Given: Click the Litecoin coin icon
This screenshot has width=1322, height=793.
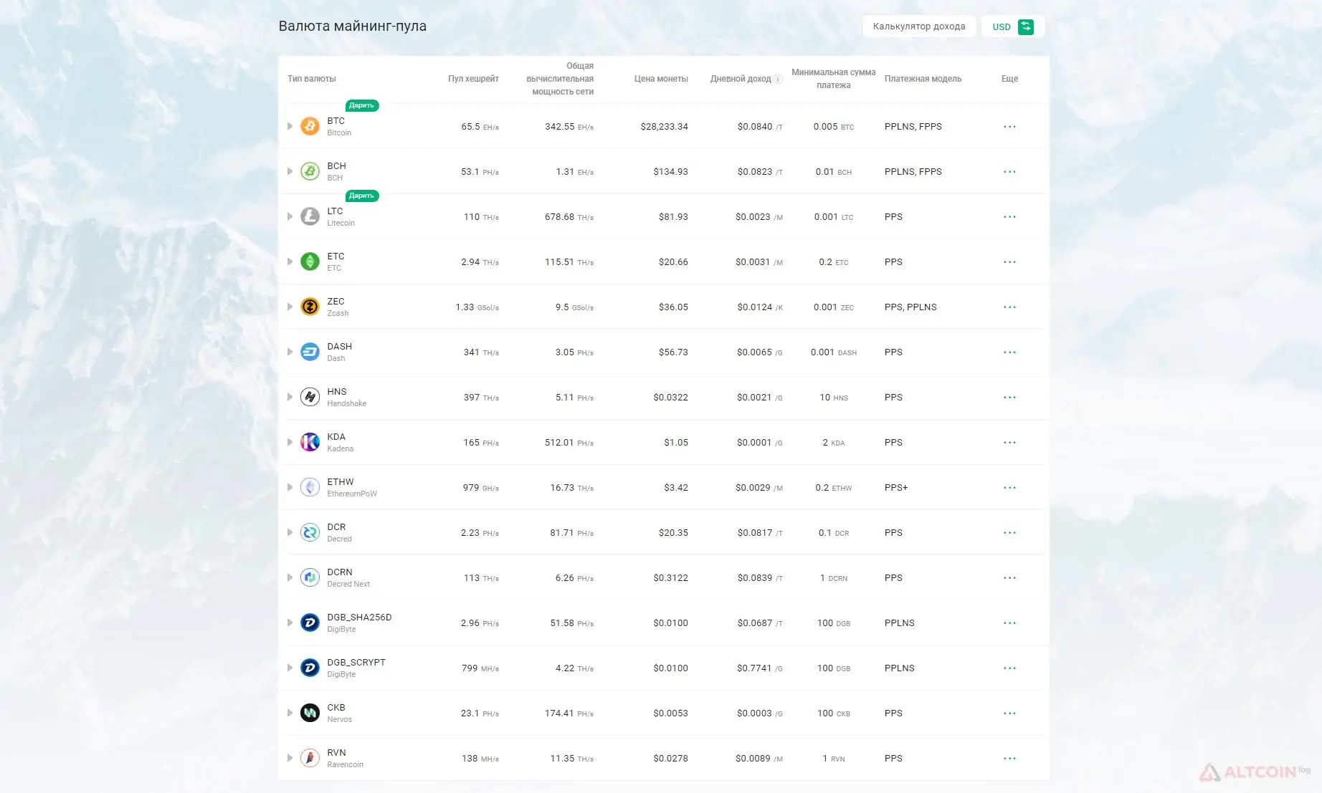Looking at the screenshot, I should pos(310,216).
